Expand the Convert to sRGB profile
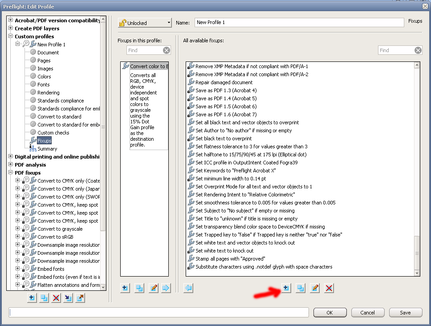This screenshot has width=431, height=326. (x=18, y=236)
